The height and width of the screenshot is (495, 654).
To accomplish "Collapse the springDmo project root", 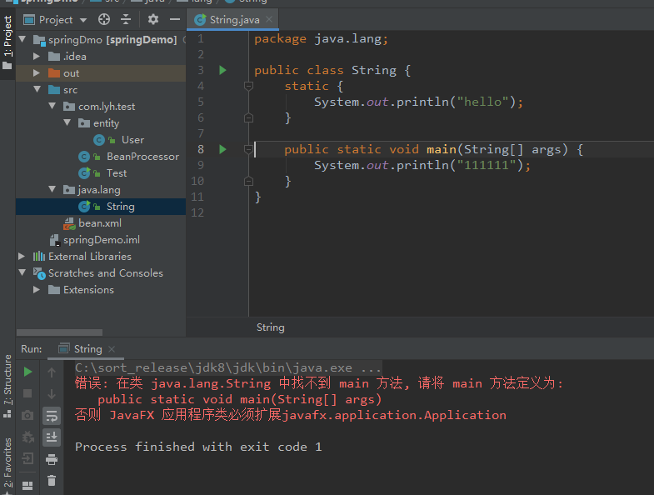I will (x=22, y=40).
